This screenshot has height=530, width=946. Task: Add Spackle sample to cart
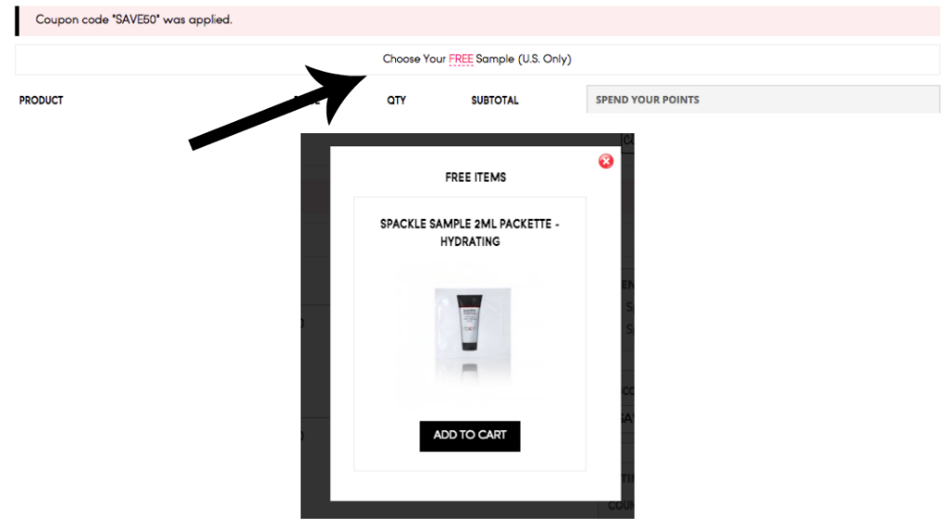(x=470, y=435)
